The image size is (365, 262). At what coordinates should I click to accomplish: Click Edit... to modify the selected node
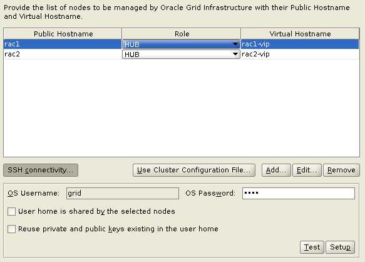point(307,170)
